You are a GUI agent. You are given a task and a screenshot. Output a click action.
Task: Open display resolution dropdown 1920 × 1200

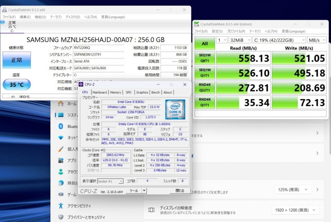coord(295,210)
